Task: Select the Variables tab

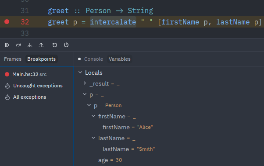Action: pyautogui.click(x=120, y=59)
